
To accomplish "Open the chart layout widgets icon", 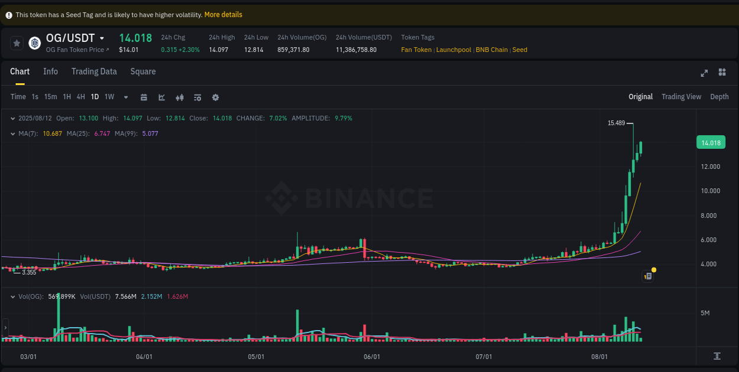I will (722, 73).
